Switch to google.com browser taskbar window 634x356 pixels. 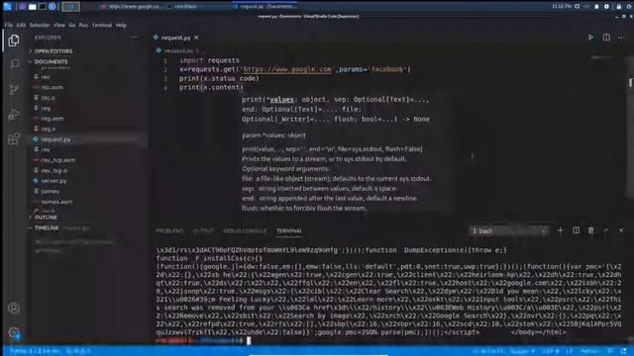[132, 7]
